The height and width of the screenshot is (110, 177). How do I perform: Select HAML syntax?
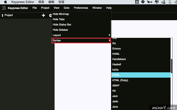point(141,54)
